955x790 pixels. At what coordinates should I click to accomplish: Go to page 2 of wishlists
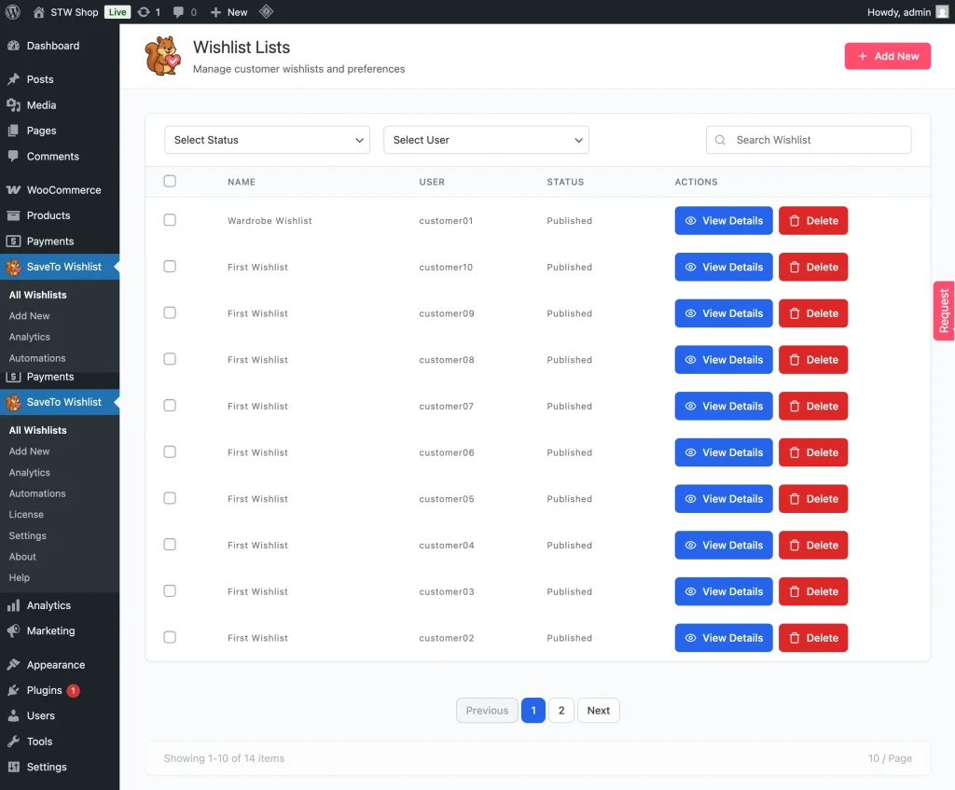point(561,710)
